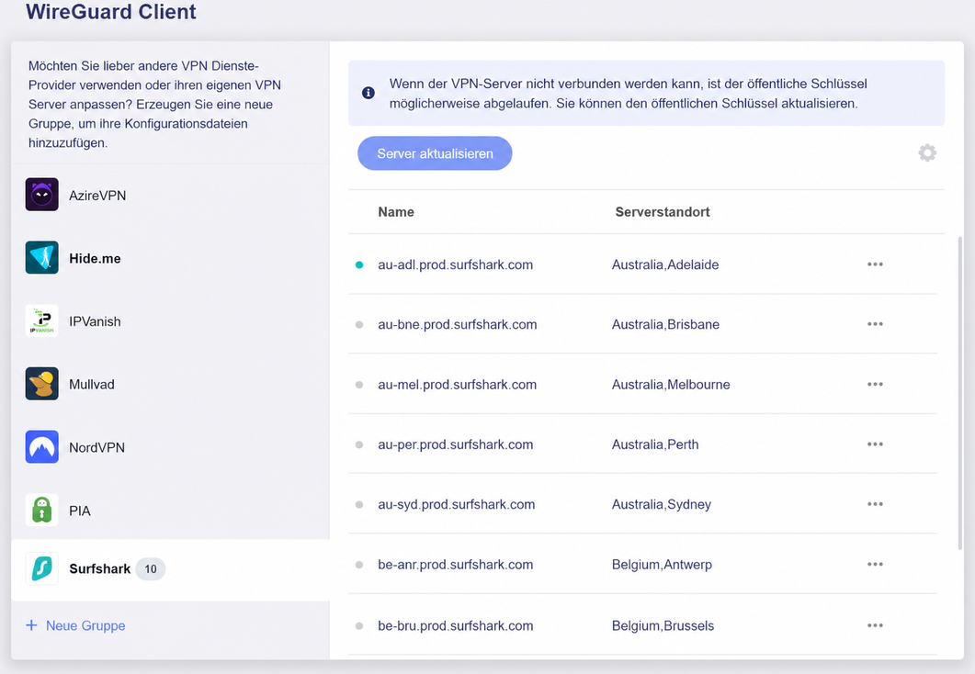Image resolution: width=975 pixels, height=674 pixels.
Task: Click the Australia,Sydney location cell
Action: pos(662,504)
